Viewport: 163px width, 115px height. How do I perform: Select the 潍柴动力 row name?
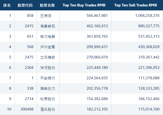(x=47, y=89)
